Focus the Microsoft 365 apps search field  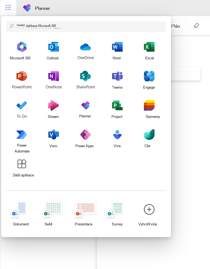coord(86,26)
